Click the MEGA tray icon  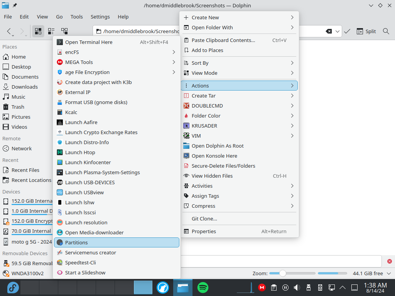tap(262, 288)
